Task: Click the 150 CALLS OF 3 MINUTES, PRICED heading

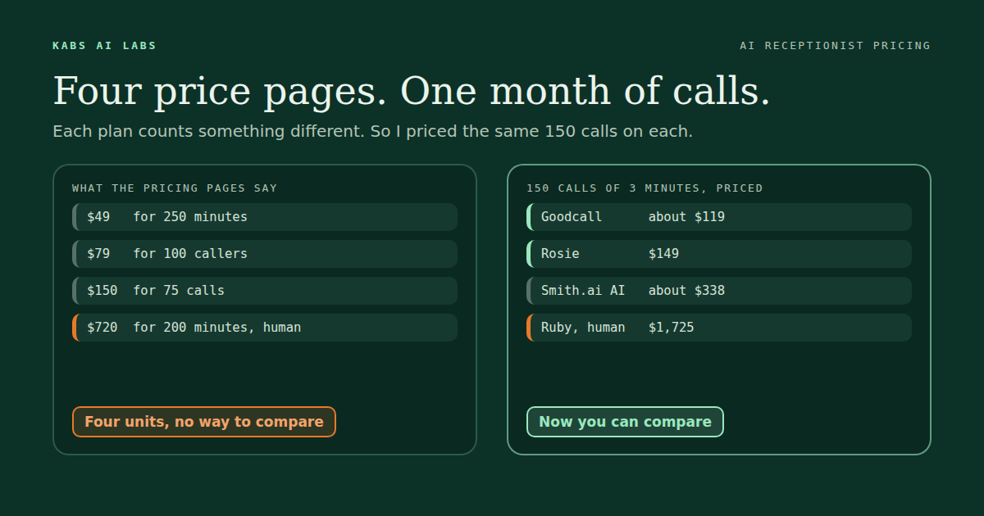Action: pyautogui.click(x=645, y=188)
